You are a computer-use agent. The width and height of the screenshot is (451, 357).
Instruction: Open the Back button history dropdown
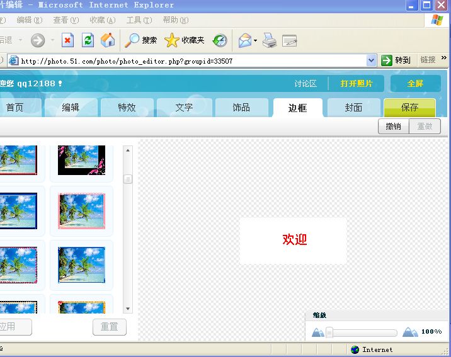20,40
